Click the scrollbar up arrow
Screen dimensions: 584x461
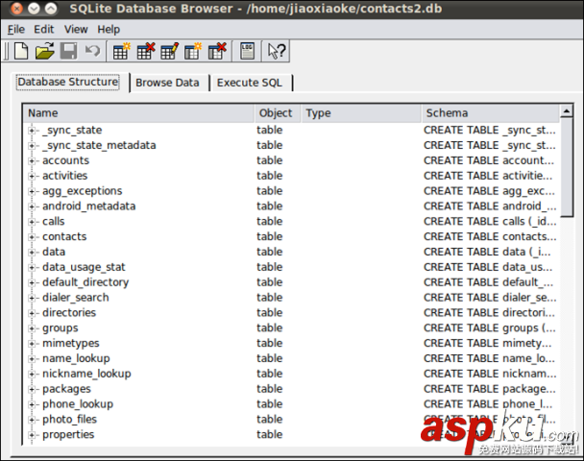(567, 111)
